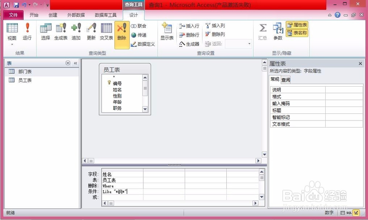The width and height of the screenshot is (368, 220).
Task: Click the 员工表 field list down arrow
Action: tap(145, 109)
